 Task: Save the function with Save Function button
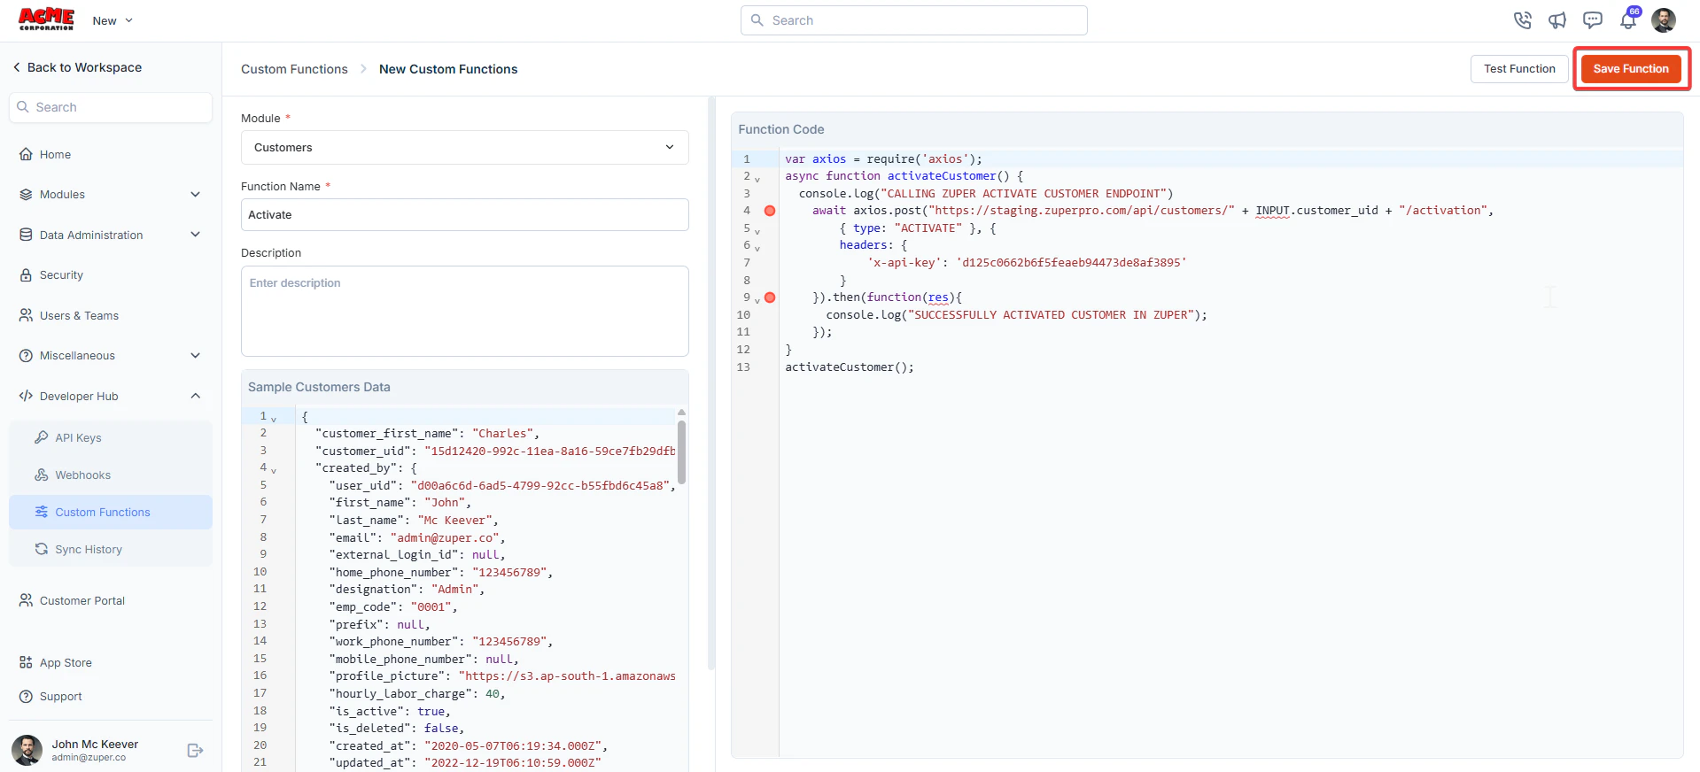pos(1631,68)
